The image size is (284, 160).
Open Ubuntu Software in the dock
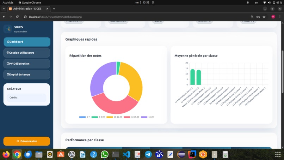pos(61,155)
